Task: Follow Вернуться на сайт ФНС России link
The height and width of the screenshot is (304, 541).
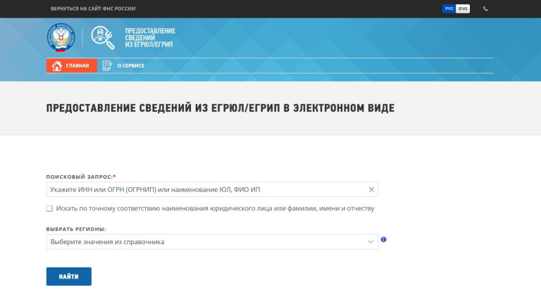Action: click(x=93, y=8)
